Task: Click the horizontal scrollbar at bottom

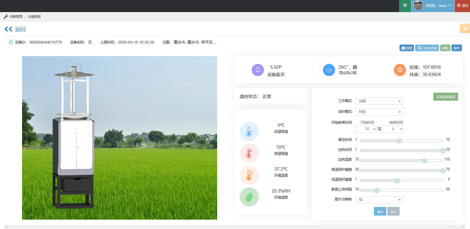Action: tap(235, 227)
